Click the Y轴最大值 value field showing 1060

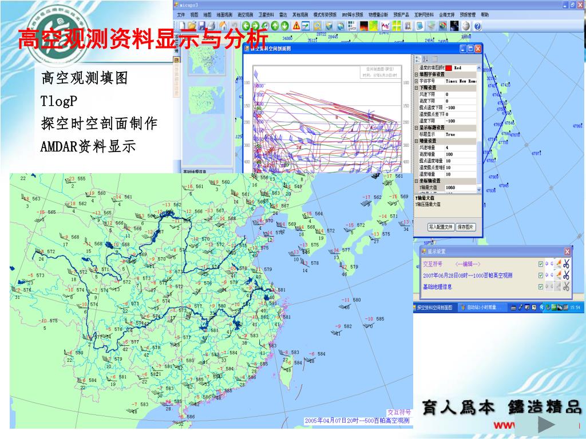point(461,187)
